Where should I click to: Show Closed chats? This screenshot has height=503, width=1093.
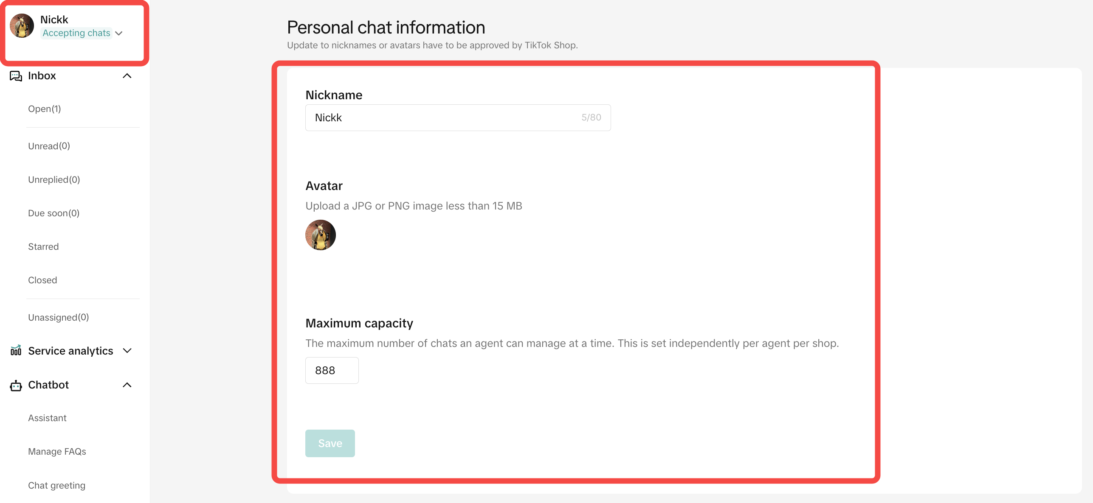click(42, 280)
